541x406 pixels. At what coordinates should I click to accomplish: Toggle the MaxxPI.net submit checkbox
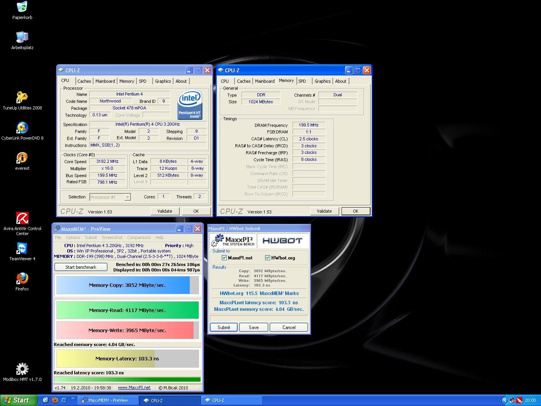click(x=224, y=258)
